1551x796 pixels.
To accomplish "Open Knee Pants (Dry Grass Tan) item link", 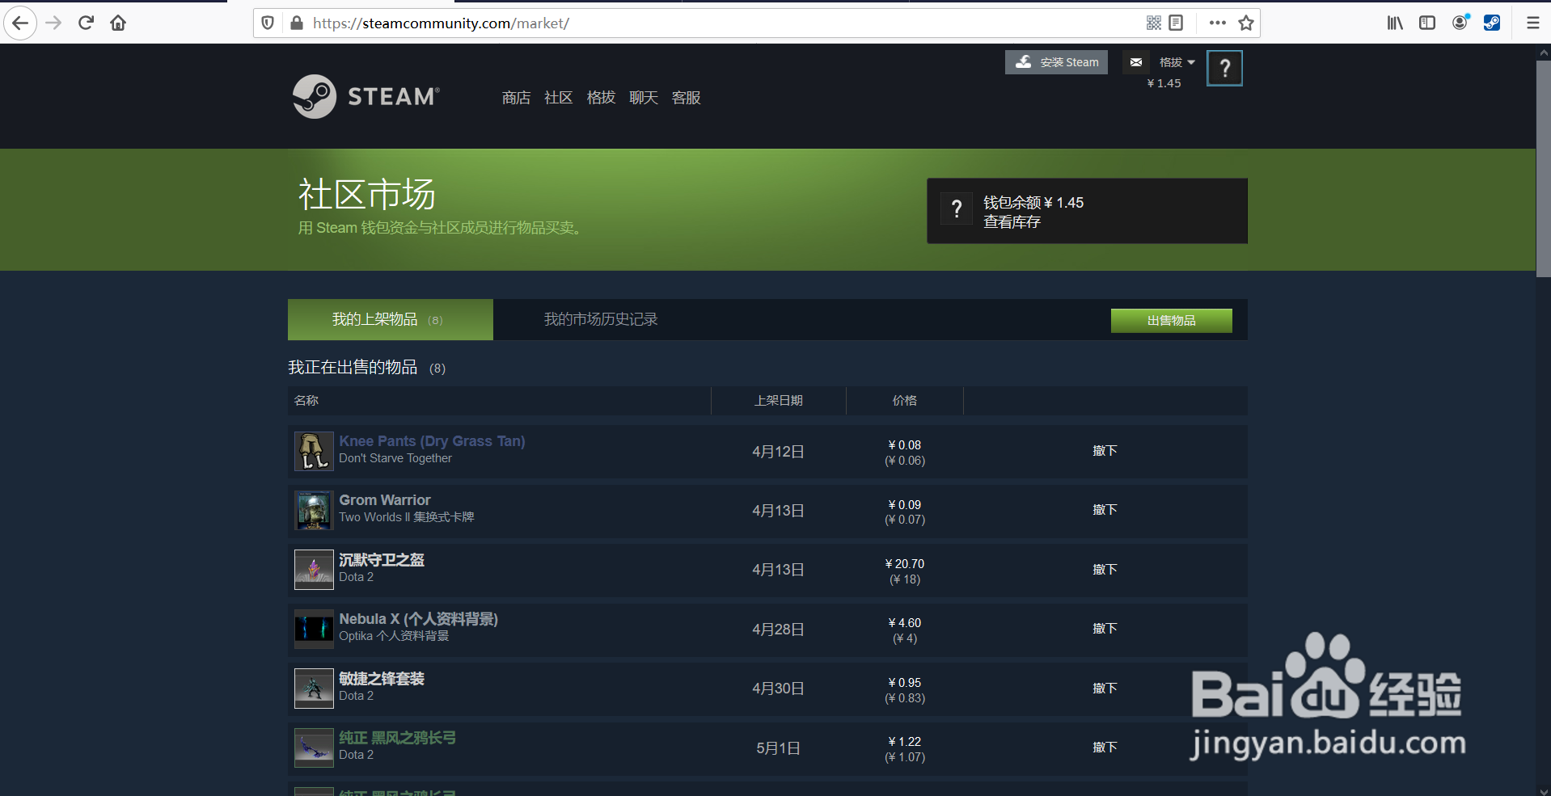I will pos(432,441).
